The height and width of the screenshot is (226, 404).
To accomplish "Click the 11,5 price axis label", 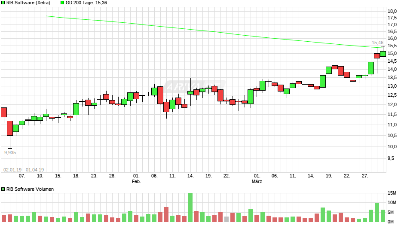I will pyautogui.click(x=392, y=114).
